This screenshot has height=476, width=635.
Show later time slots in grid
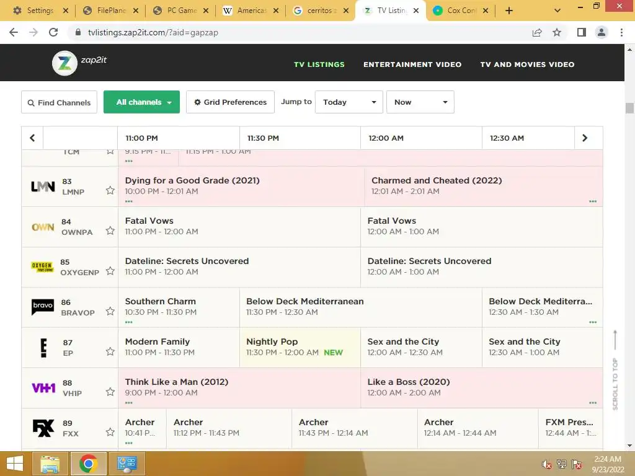pos(585,138)
